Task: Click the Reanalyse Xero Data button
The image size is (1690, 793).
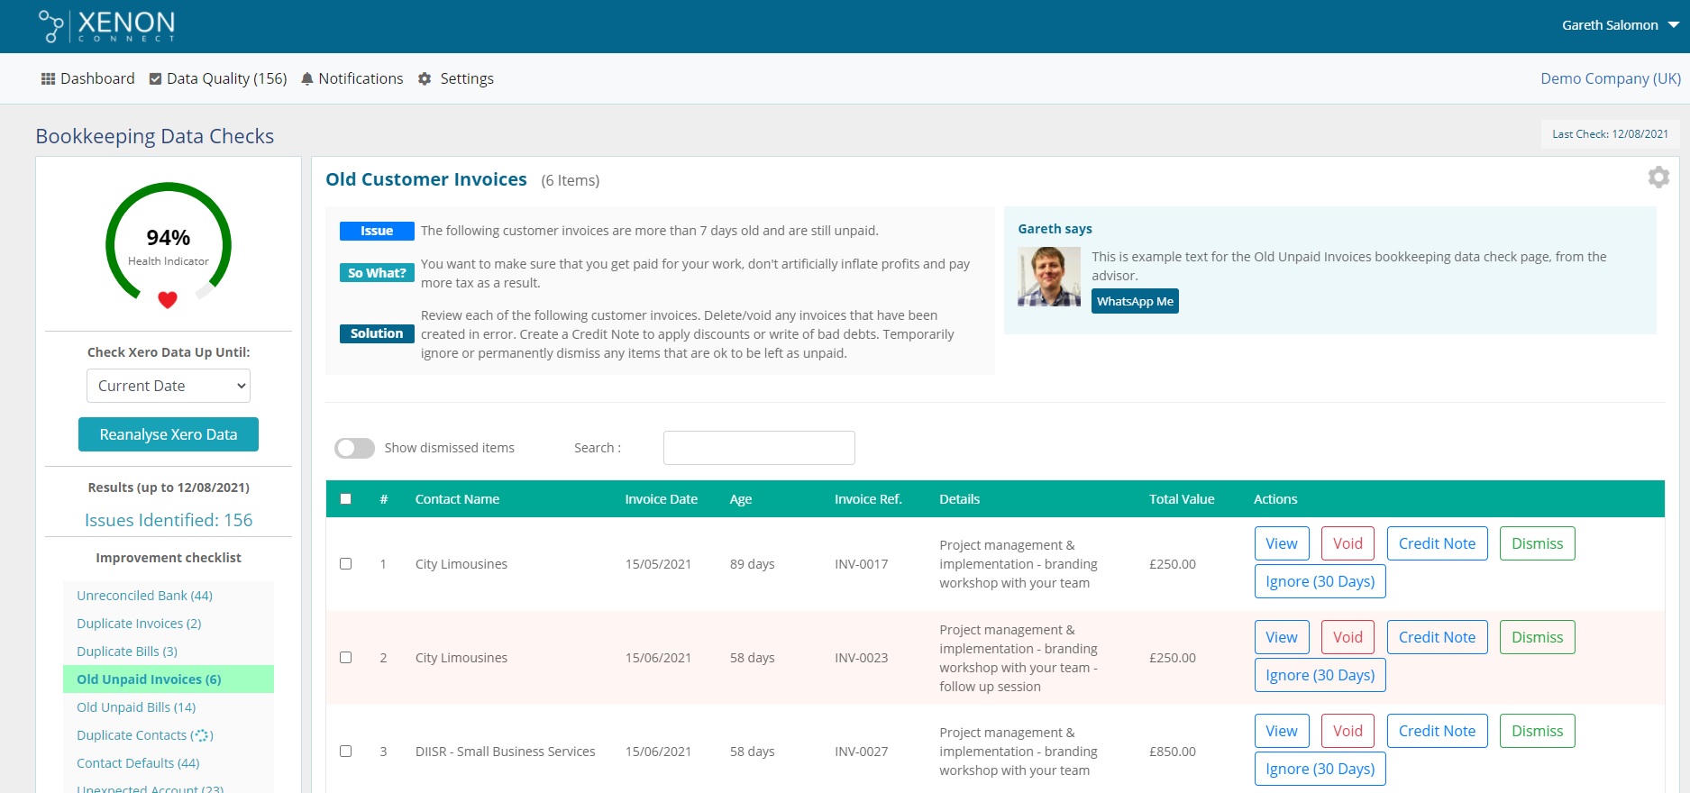Action: [169, 434]
